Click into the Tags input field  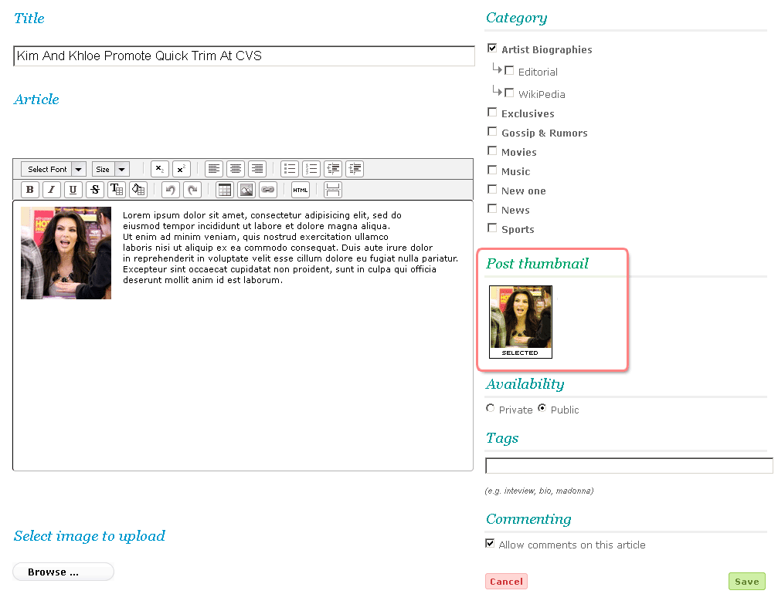tap(629, 466)
